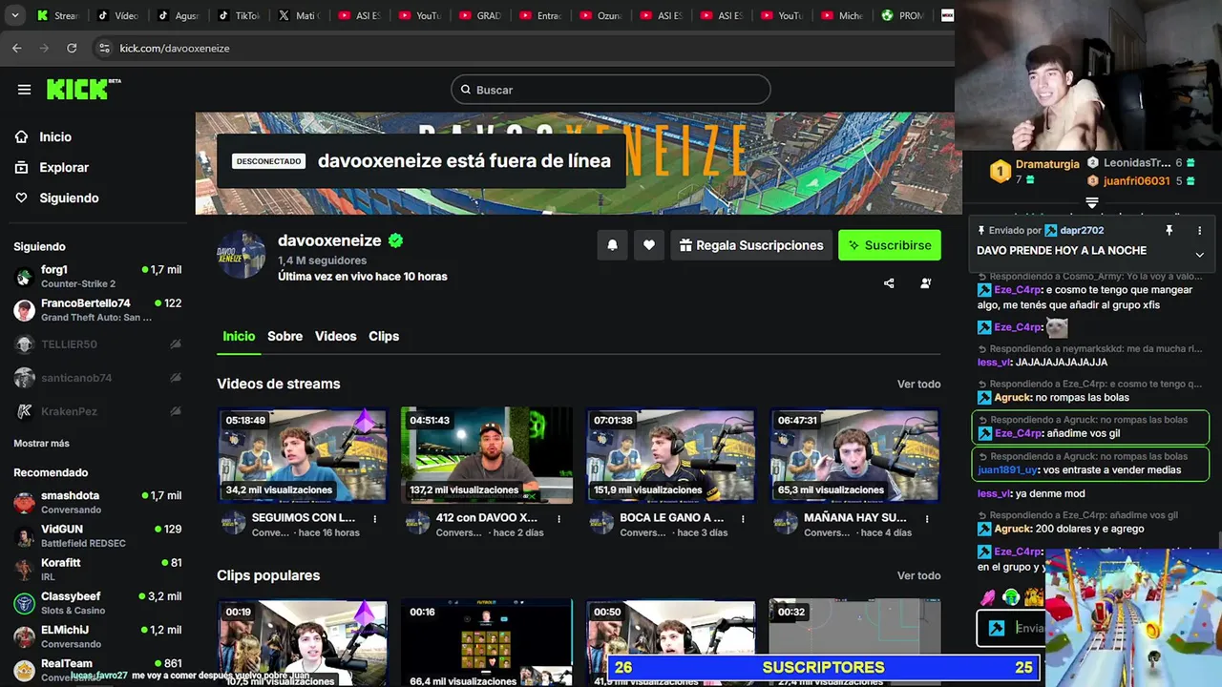Click the Suscribirse button
The height and width of the screenshot is (687, 1222).
click(890, 245)
